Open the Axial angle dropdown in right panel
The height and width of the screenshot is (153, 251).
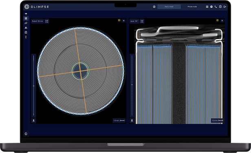point(134,21)
